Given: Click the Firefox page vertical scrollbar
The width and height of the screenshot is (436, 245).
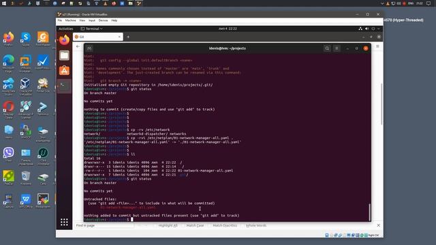Looking at the screenshot, I should point(381,104).
